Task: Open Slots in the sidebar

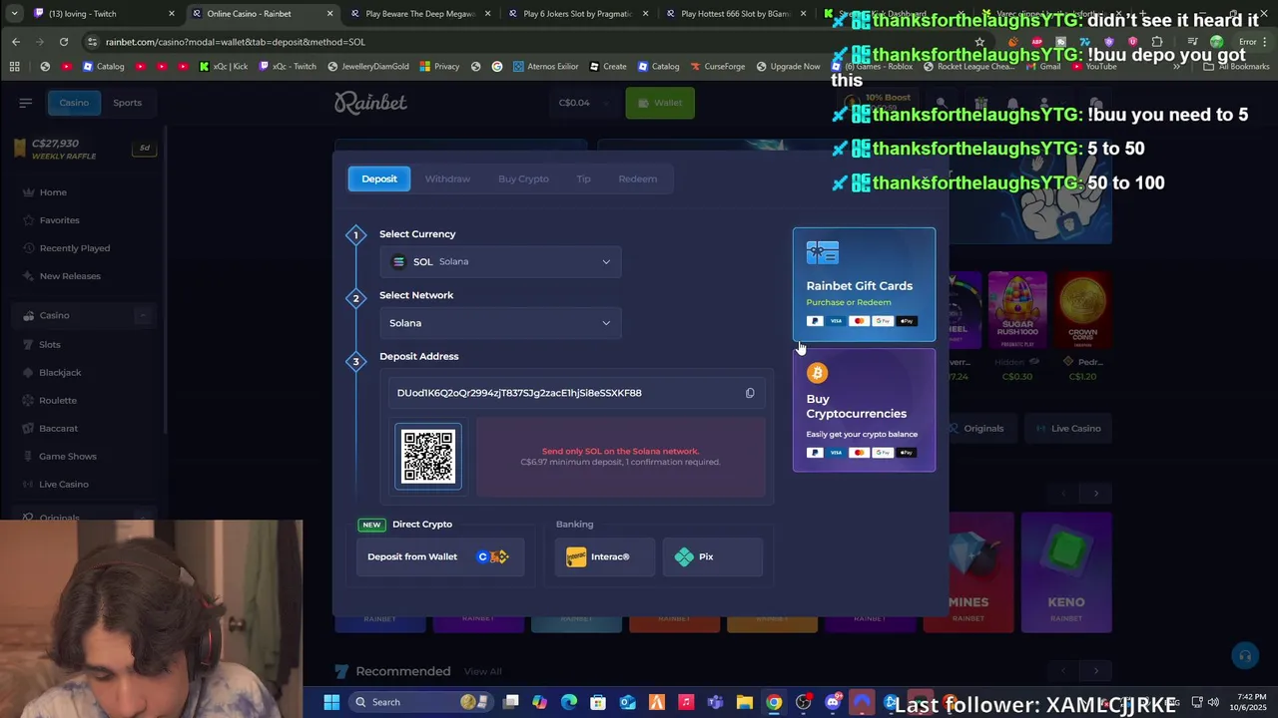Action: tap(50, 344)
